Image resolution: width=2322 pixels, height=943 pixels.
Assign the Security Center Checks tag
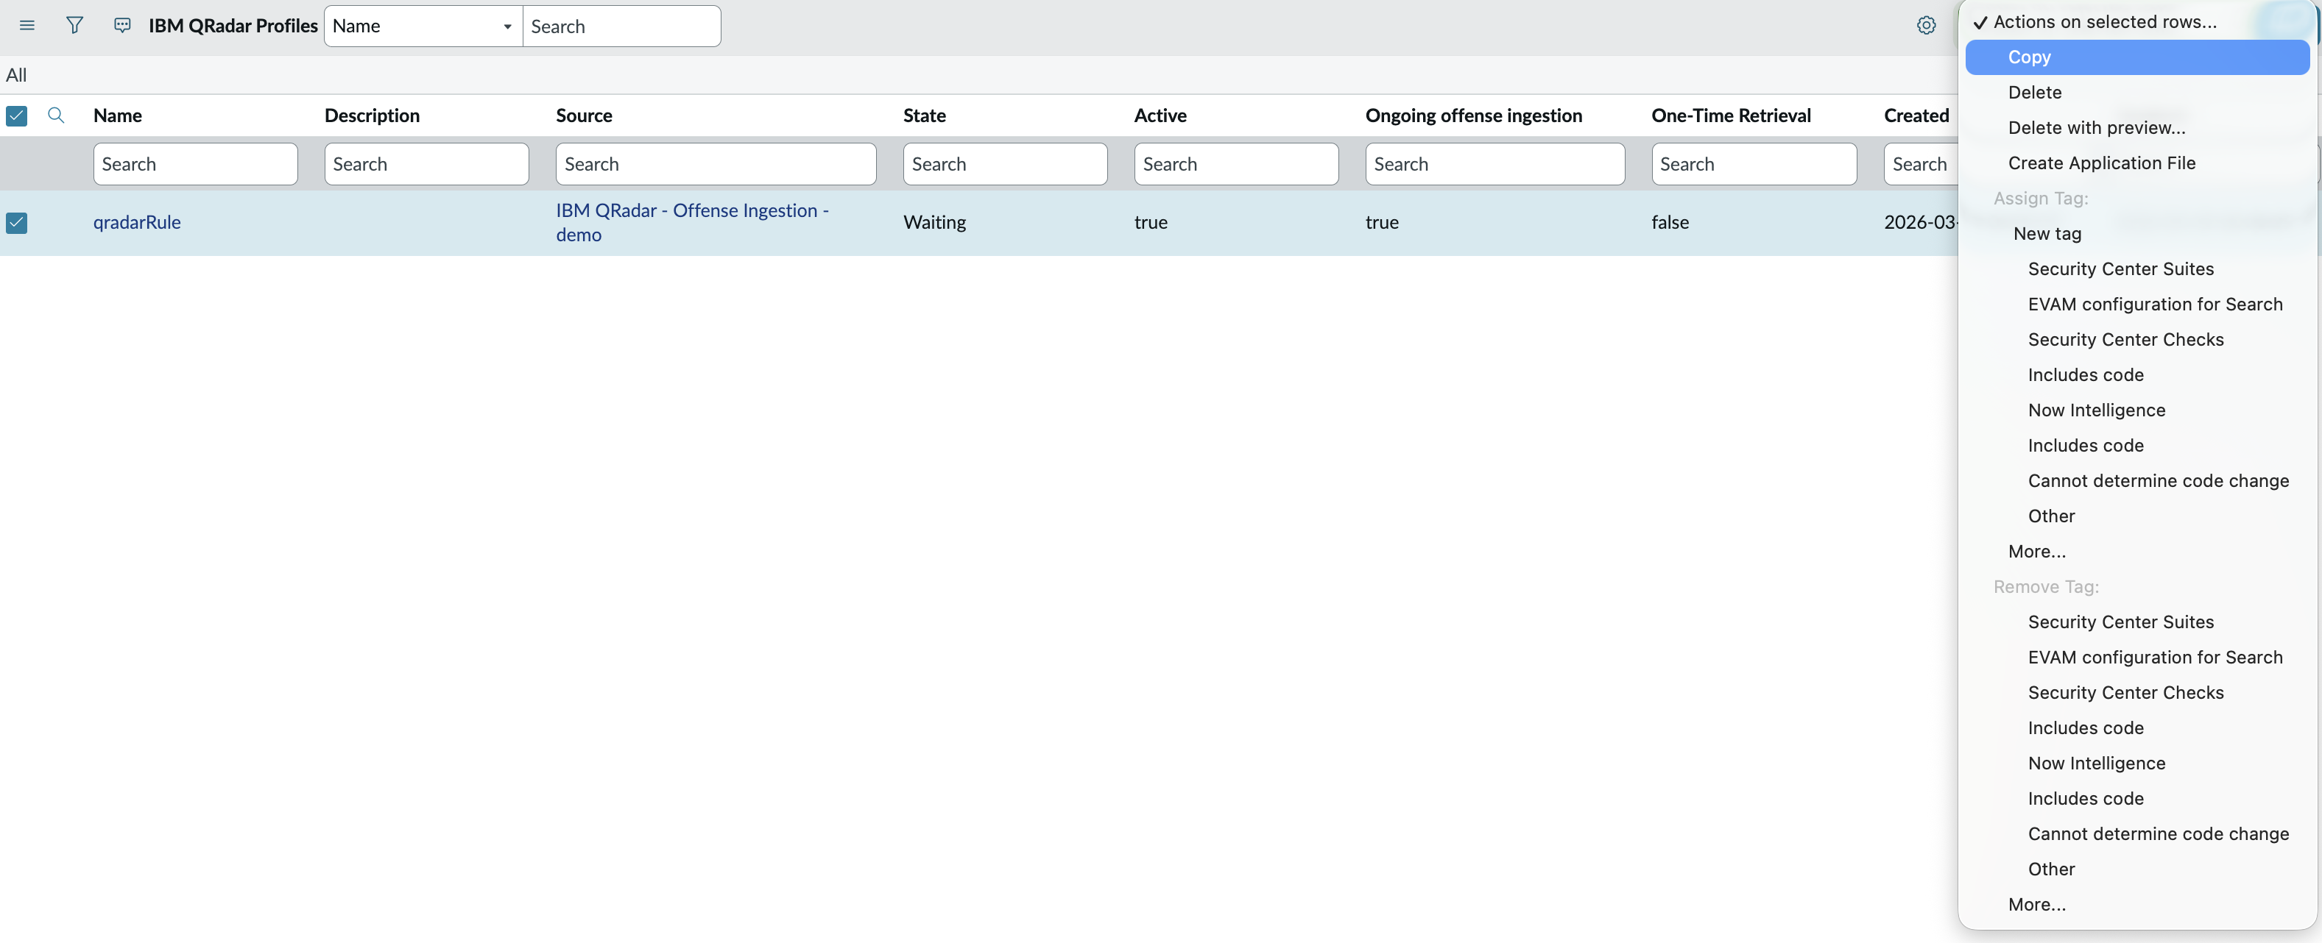2137,340
